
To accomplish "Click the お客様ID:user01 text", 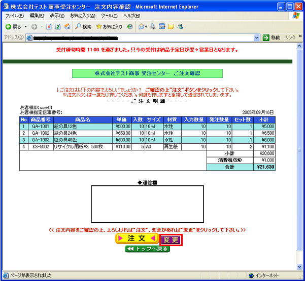I will click(36, 107).
